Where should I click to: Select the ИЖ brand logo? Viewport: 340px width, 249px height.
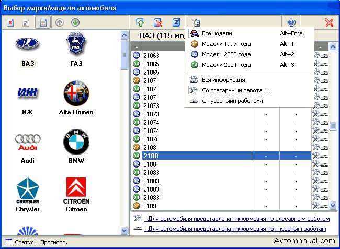[x=27, y=92]
